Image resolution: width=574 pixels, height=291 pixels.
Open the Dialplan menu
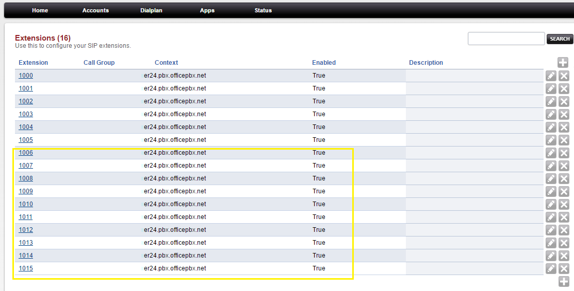tap(151, 10)
